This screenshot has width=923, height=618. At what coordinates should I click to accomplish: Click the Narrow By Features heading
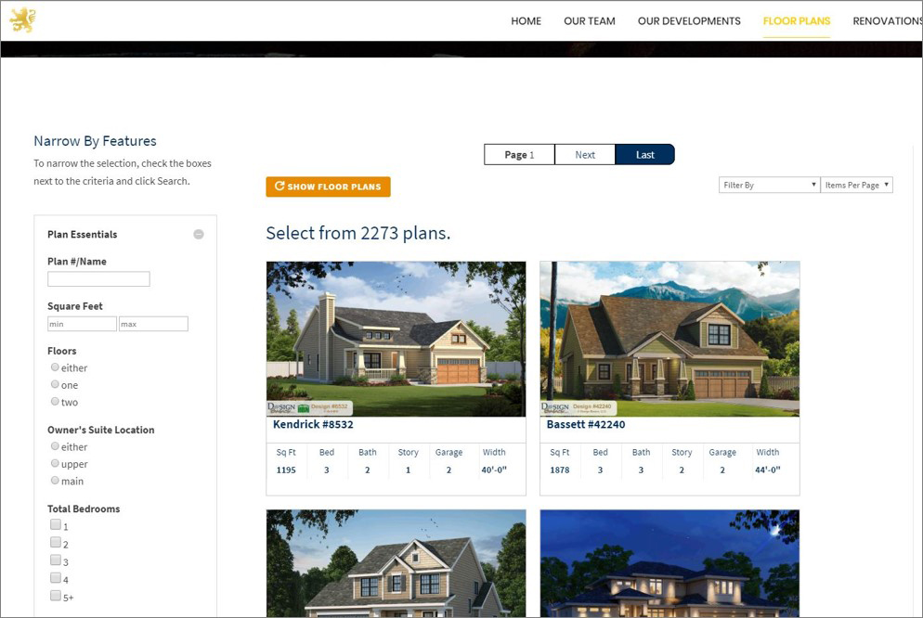coord(95,141)
